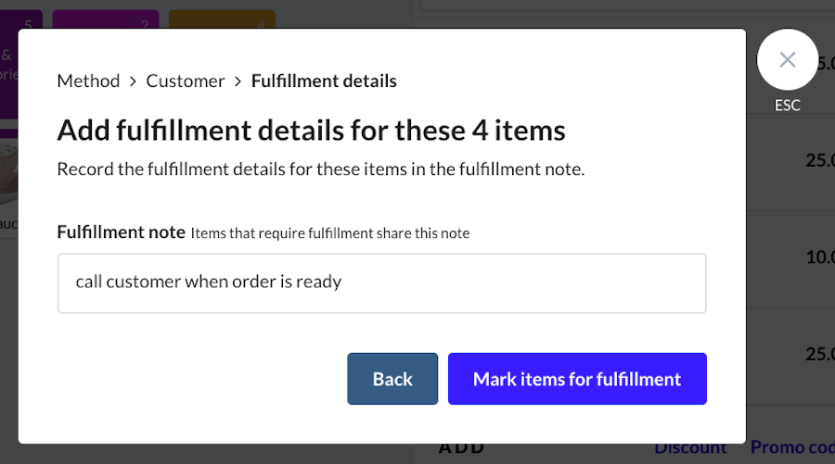Go to the Method breadcrumb step

88,82
